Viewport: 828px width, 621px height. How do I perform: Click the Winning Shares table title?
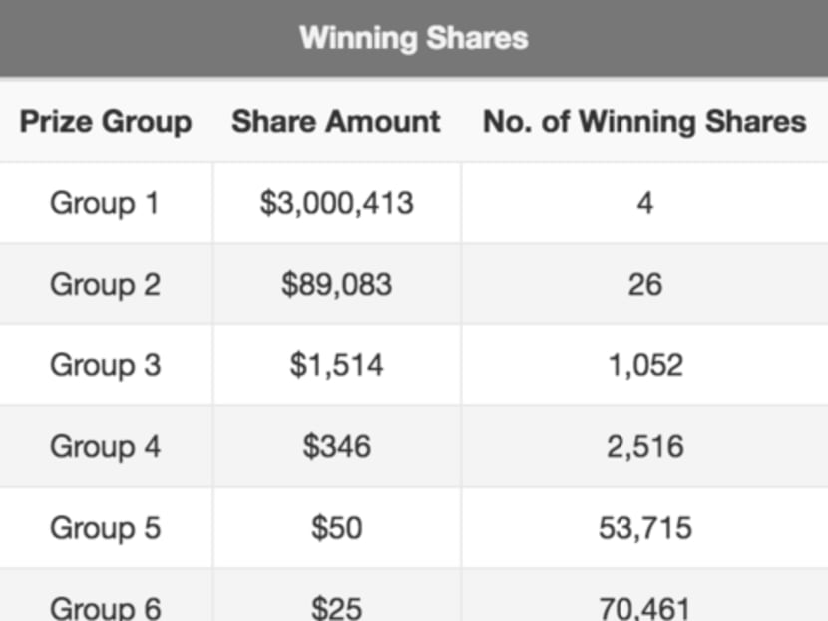tap(413, 38)
